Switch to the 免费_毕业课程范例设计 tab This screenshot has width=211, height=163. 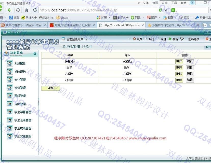point(72,25)
